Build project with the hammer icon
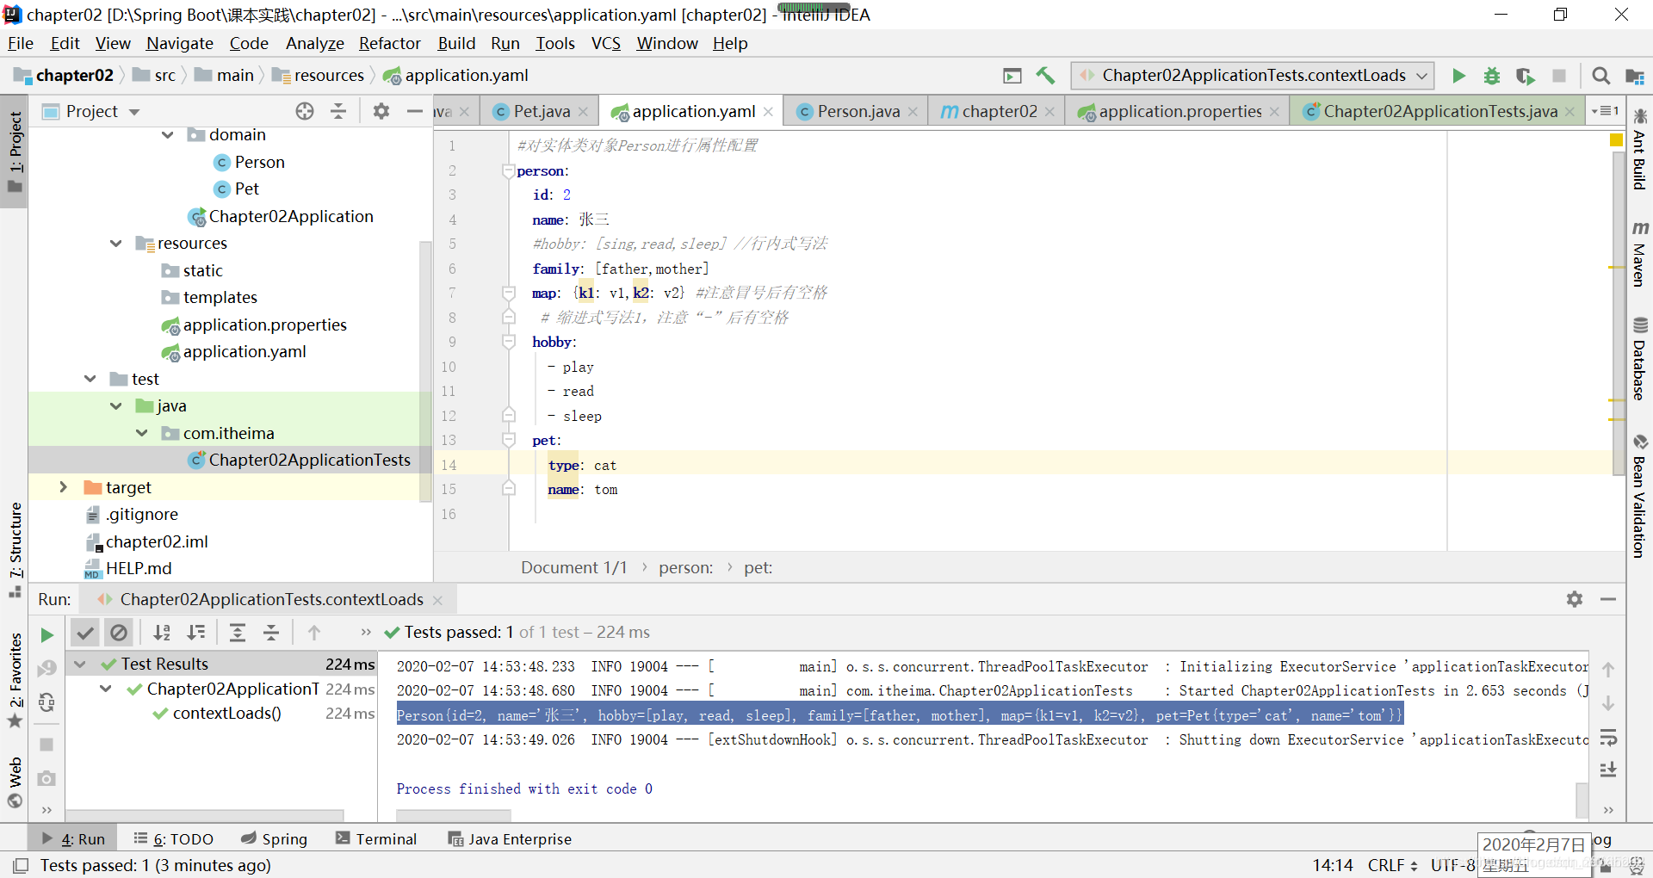Image resolution: width=1653 pixels, height=878 pixels. [1046, 76]
